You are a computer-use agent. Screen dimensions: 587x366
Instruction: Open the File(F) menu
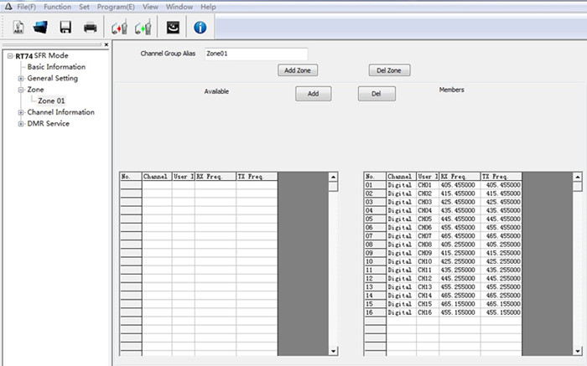click(x=26, y=7)
